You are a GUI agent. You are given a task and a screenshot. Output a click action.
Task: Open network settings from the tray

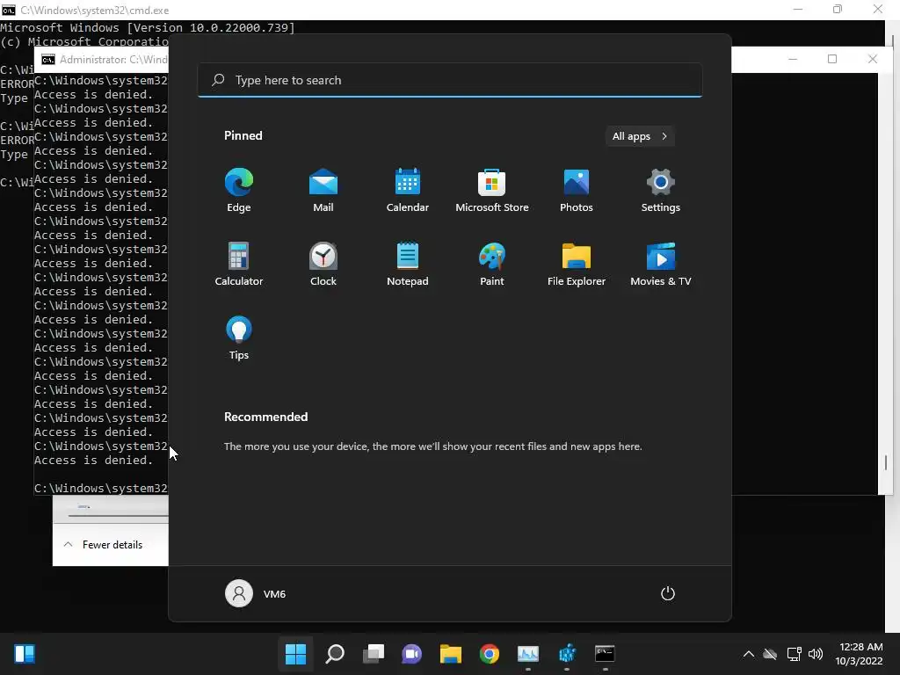tap(794, 654)
